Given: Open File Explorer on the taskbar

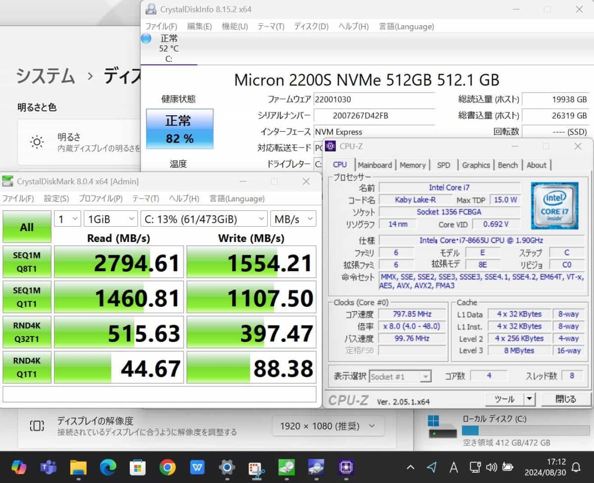Looking at the screenshot, I should 78,467.
